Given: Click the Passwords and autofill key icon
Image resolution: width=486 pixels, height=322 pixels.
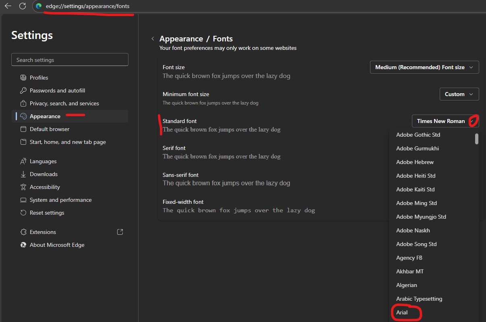Looking at the screenshot, I should [23, 90].
